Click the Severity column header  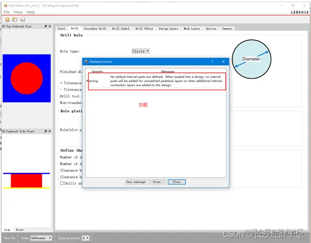(97, 71)
